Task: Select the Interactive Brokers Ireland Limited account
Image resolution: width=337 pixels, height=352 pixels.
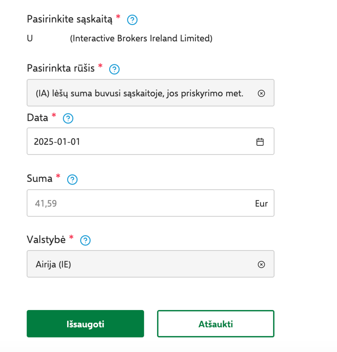Action: tap(141, 38)
